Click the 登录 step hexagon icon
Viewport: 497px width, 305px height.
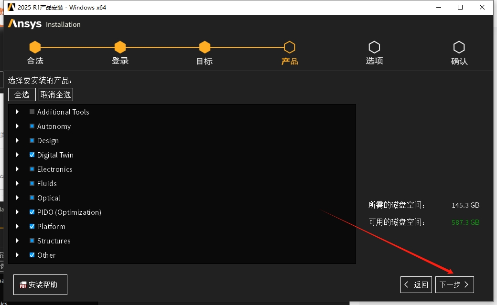click(x=120, y=47)
